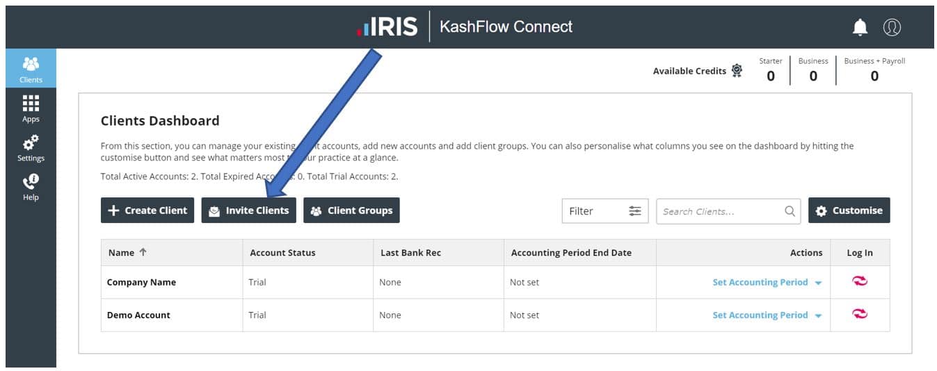The image size is (937, 371).
Task: Click the Invite Clients button
Action: 249,211
